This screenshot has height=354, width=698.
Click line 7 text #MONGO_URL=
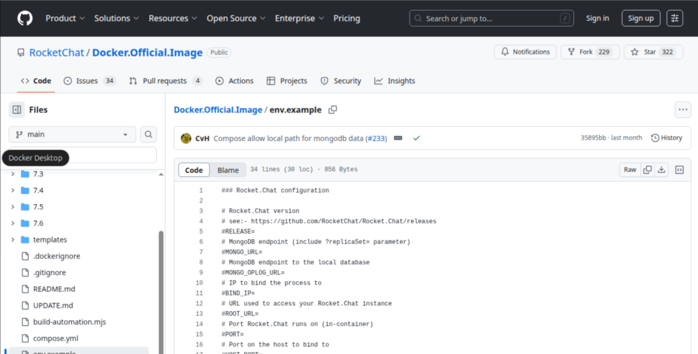click(x=242, y=252)
